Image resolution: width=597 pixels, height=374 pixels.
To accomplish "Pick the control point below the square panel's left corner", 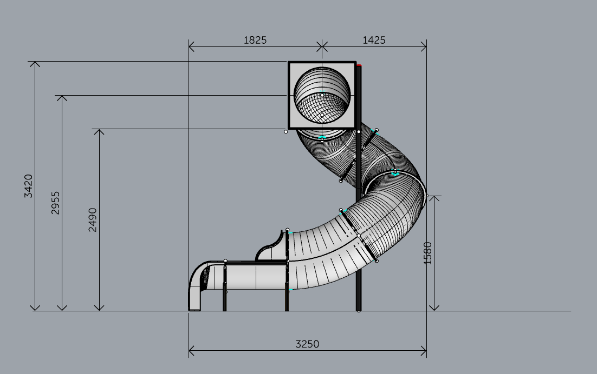I will [x=286, y=131].
